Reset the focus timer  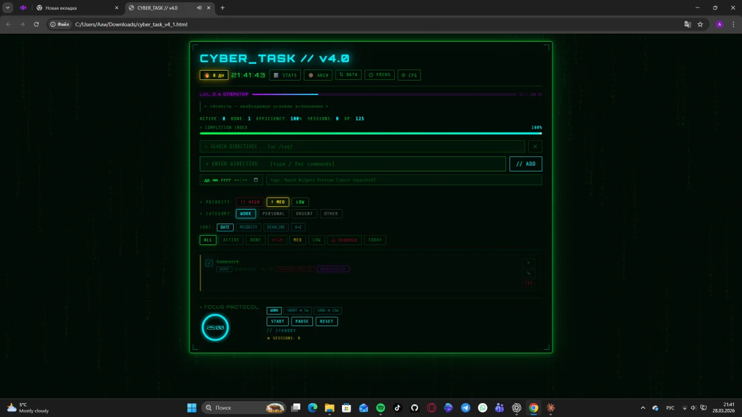tap(326, 321)
